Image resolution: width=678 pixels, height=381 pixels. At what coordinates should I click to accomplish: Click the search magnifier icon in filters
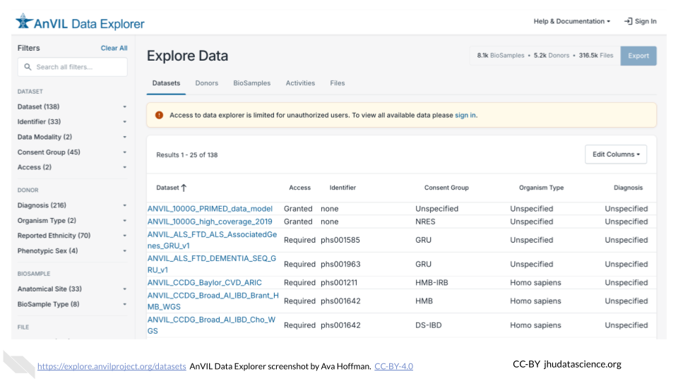point(28,67)
